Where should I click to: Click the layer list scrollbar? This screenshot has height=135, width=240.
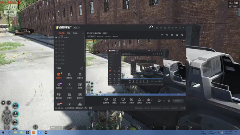pyautogui.click(x=85, y=49)
